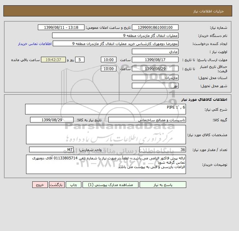Click the public announcement date field 1399/08/11 - 13:18
This screenshot has width=239, height=231.
61,27
